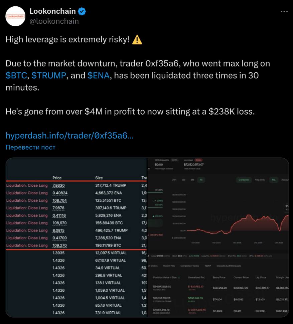The height and width of the screenshot is (324, 293).
Task: Toggle the Combined view option
Action: pyautogui.click(x=244, y=180)
